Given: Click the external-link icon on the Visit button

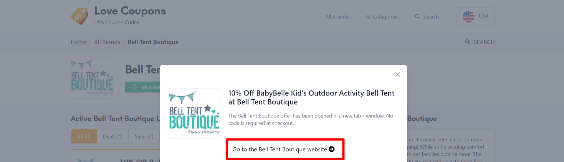Looking at the screenshot, I should click(134, 87).
